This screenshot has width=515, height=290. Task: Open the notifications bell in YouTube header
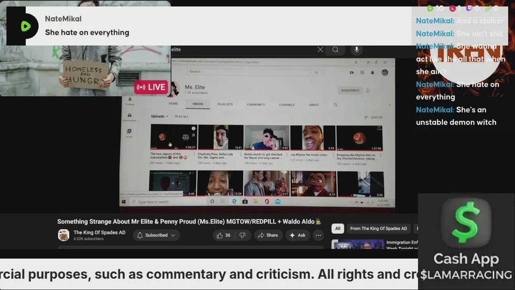point(373,72)
